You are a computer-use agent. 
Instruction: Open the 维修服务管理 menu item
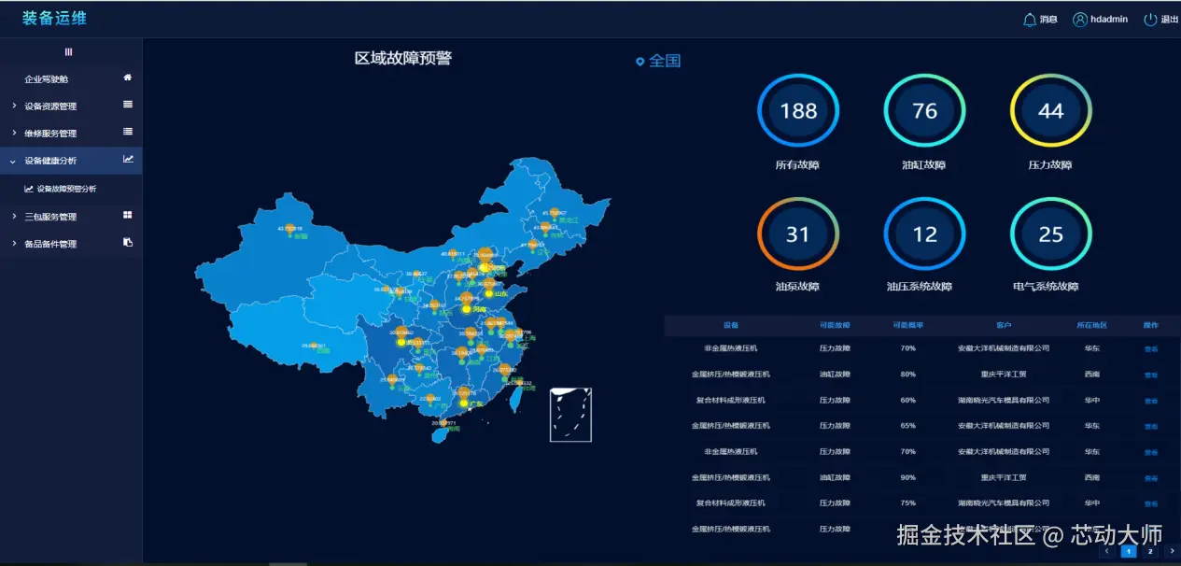coord(71,133)
